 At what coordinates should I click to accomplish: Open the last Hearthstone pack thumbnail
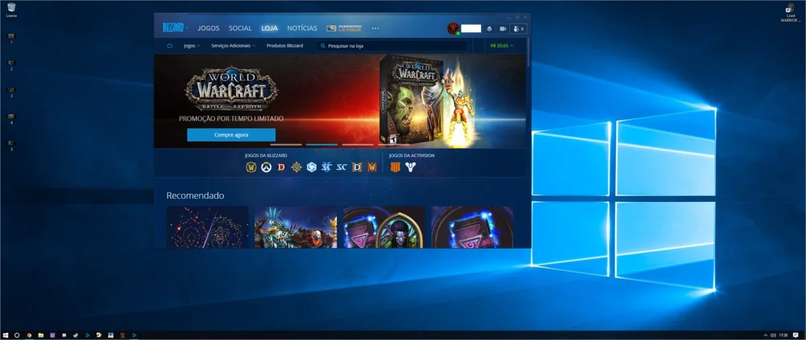click(x=472, y=227)
